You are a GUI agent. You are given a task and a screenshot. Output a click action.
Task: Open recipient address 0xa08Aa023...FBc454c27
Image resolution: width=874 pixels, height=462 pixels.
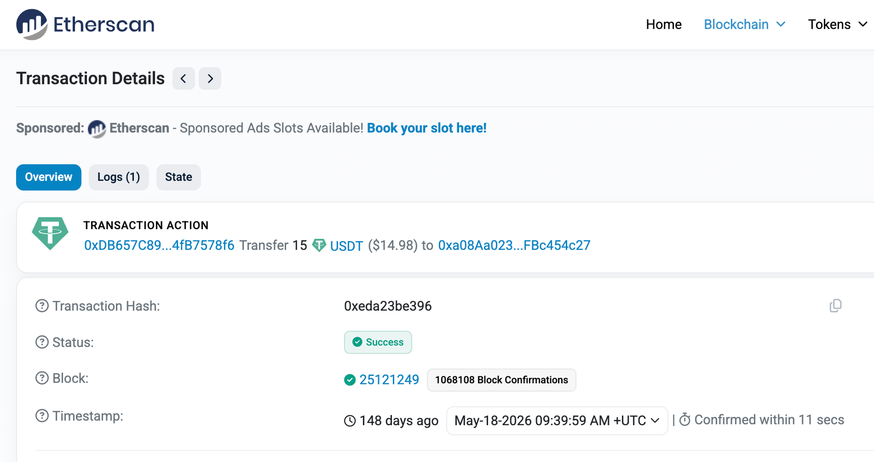[x=514, y=245]
